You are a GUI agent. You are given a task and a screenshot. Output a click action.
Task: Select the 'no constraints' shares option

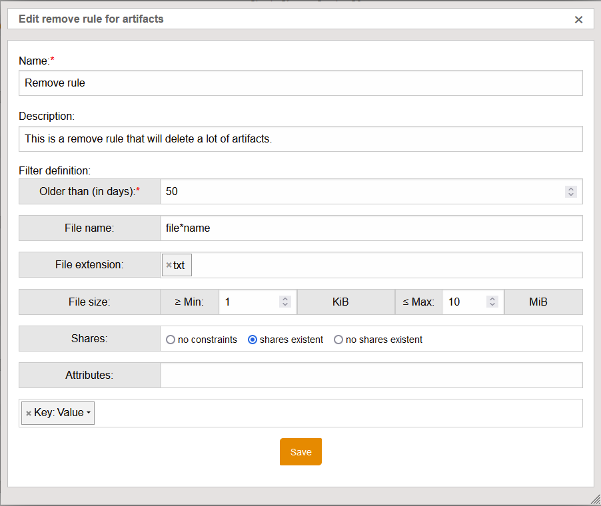point(171,340)
